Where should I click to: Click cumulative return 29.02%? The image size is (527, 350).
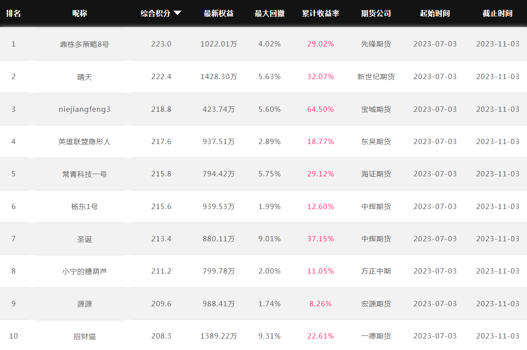click(321, 44)
